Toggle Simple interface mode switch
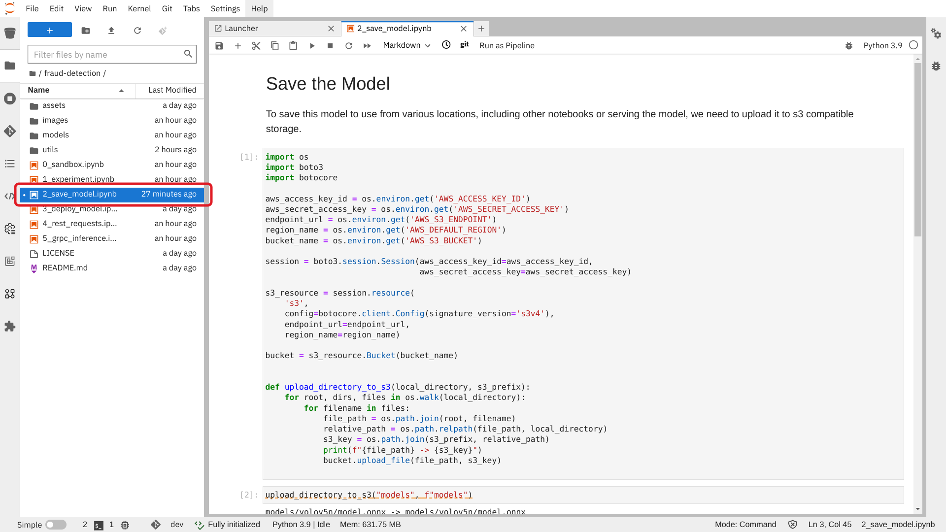This screenshot has width=946, height=532. 56,525
